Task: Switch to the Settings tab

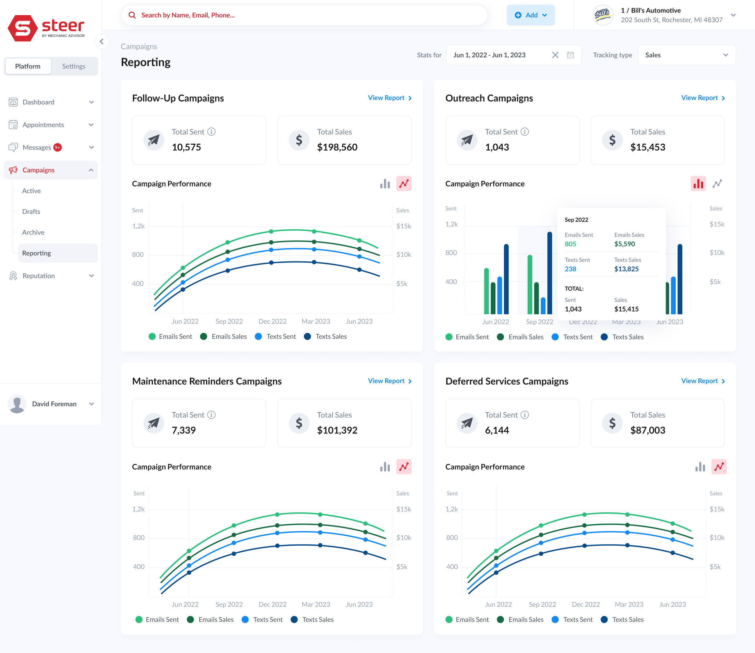Action: [74, 66]
